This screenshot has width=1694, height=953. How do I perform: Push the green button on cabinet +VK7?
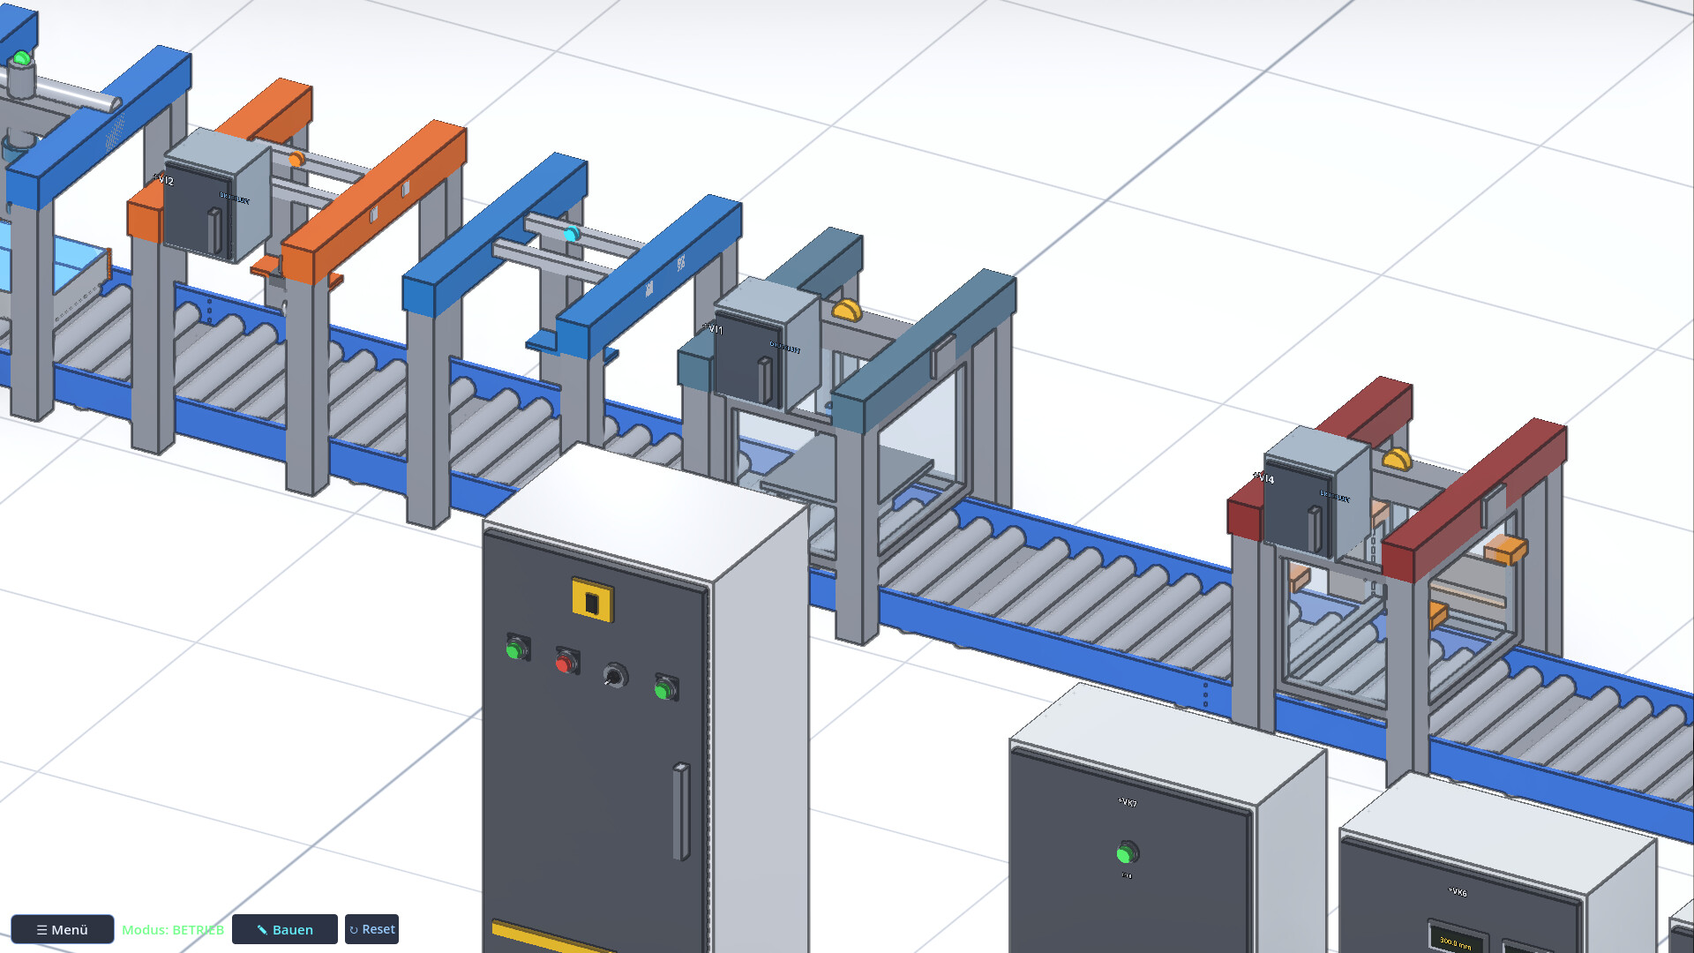pyautogui.click(x=1126, y=853)
